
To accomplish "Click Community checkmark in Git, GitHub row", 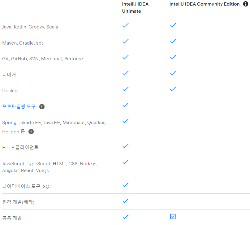I will pos(173,57).
